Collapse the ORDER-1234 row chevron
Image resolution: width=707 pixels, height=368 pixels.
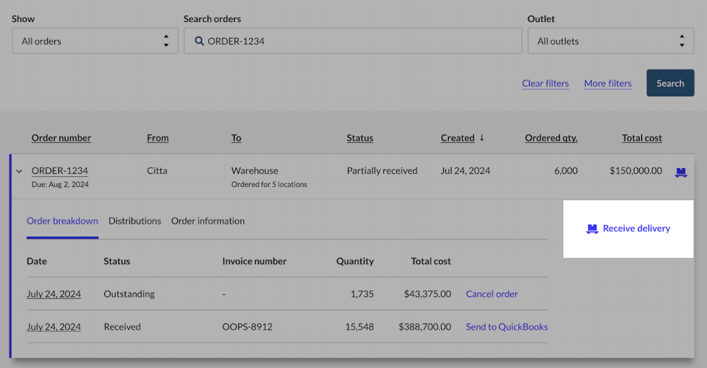tap(20, 172)
